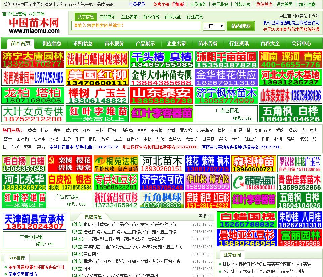Click the 河南 漯河 青苑 banner ad

tap(290, 59)
